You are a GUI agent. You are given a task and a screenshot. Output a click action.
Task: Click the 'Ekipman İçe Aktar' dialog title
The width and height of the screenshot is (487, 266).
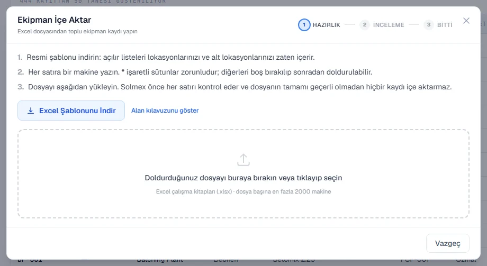click(x=55, y=20)
